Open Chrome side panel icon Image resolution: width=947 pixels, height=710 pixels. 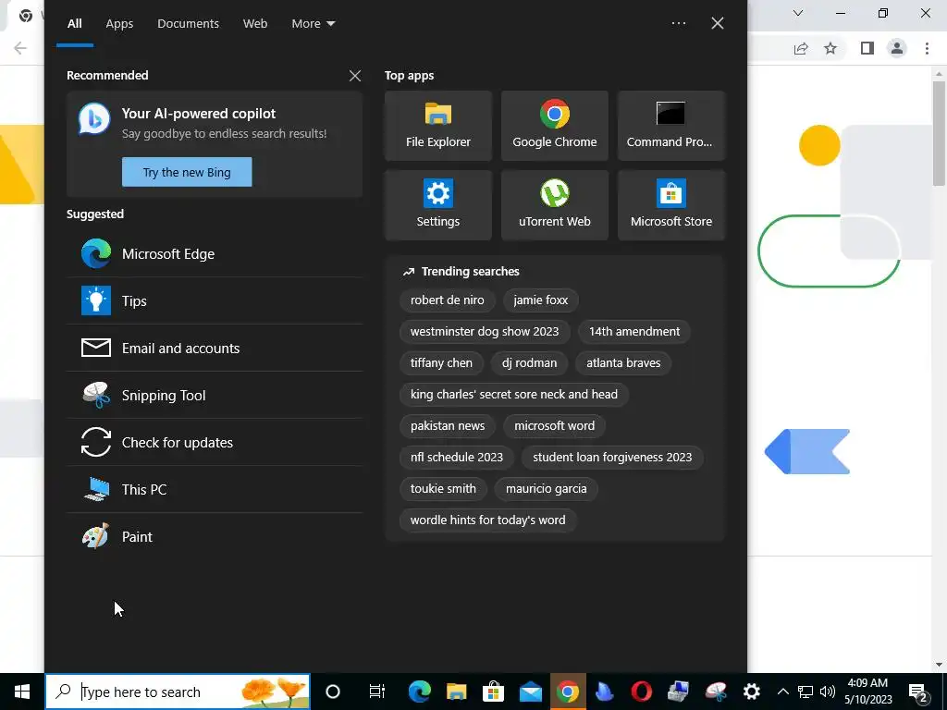(x=867, y=48)
